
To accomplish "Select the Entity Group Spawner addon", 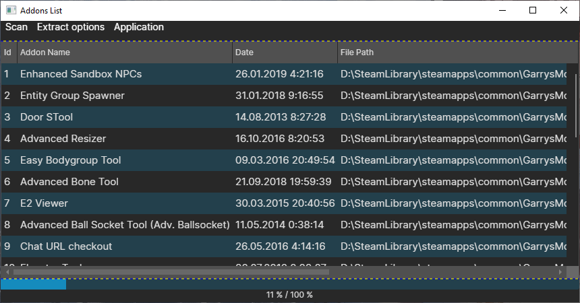I will [72, 96].
